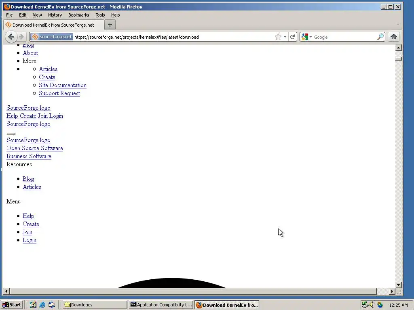This screenshot has width=414, height=310.
Task: Click the inline Join link
Action: [x=43, y=116]
